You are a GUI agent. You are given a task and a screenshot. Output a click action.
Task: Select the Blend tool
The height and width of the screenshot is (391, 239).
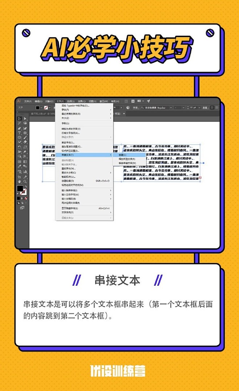tap(25, 166)
